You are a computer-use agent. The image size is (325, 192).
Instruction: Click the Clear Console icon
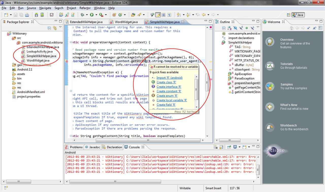(216, 147)
